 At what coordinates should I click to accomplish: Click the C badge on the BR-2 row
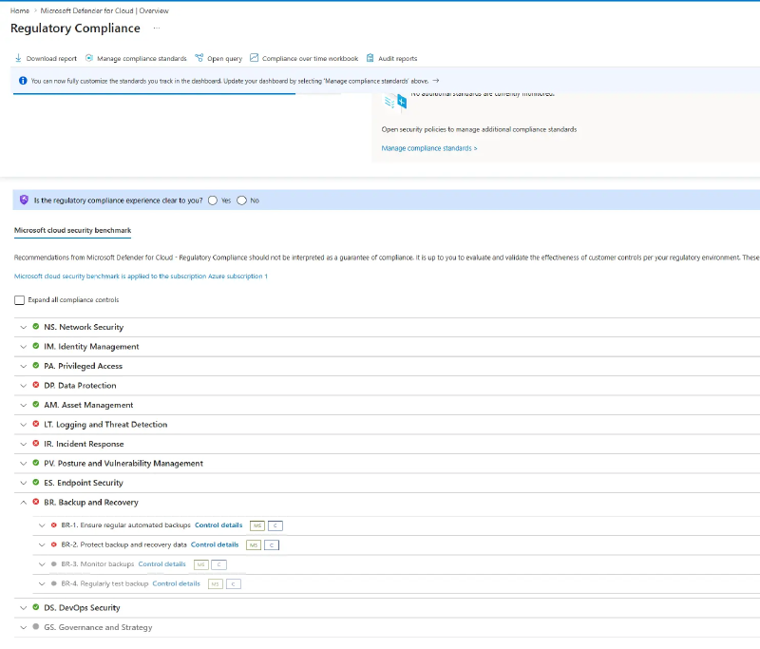pyautogui.click(x=272, y=545)
